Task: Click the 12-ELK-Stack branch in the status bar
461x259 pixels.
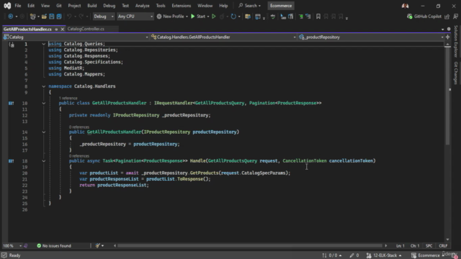Action: pos(384,255)
